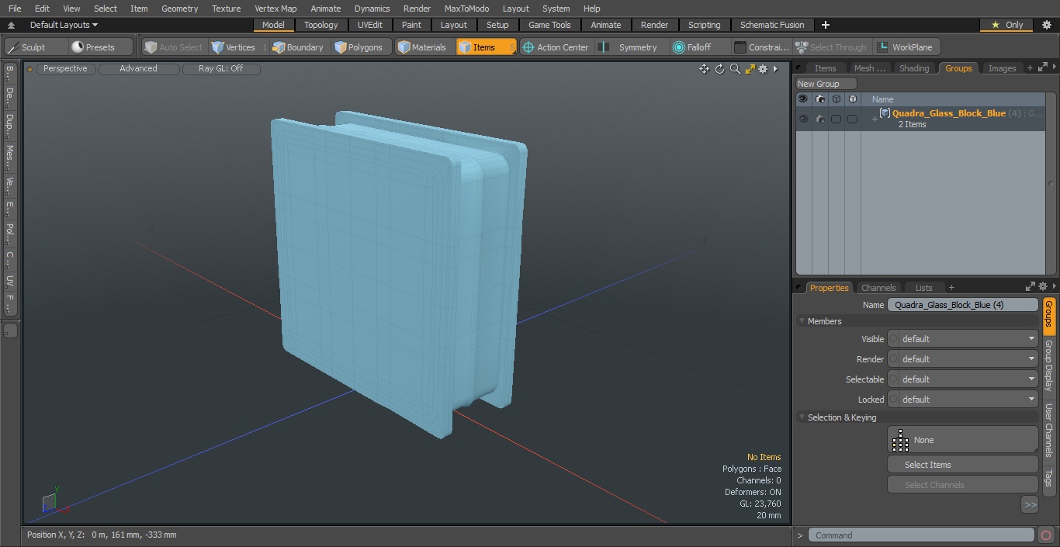The image size is (1060, 547).
Task: Switch to Boundary selection mode
Action: coord(299,47)
